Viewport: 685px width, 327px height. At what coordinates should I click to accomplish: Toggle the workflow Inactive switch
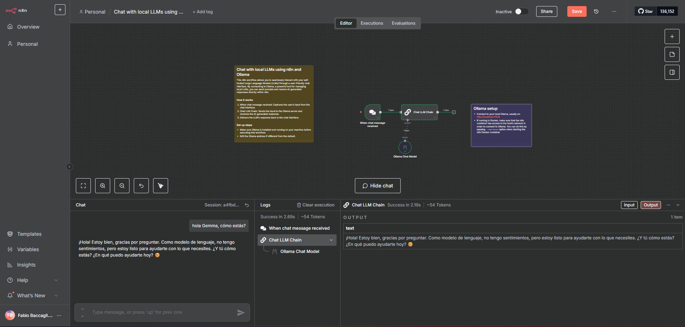coord(521,11)
